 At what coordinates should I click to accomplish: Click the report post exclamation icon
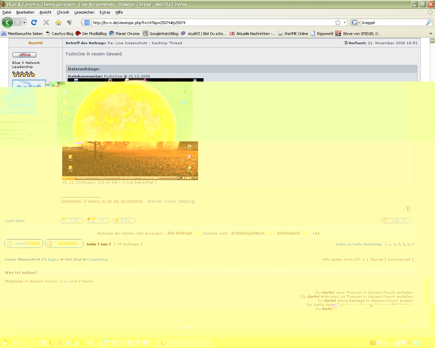(408, 209)
